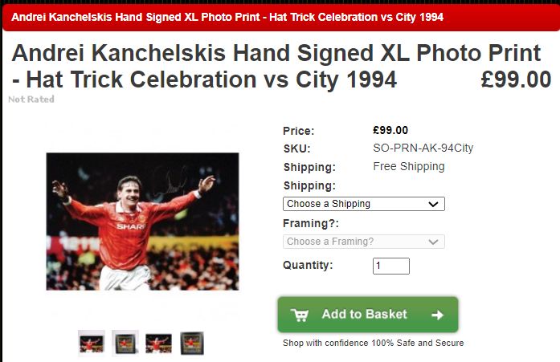Click the shopping cart icon on Add to Basket
Image resolution: width=560 pixels, height=362 pixels.
tap(300, 315)
